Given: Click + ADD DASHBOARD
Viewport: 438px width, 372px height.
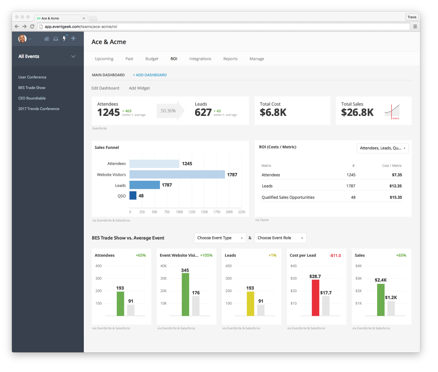Looking at the screenshot, I should point(150,75).
